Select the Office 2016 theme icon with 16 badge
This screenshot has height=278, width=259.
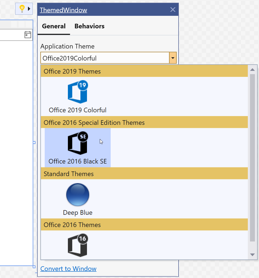coord(77,245)
